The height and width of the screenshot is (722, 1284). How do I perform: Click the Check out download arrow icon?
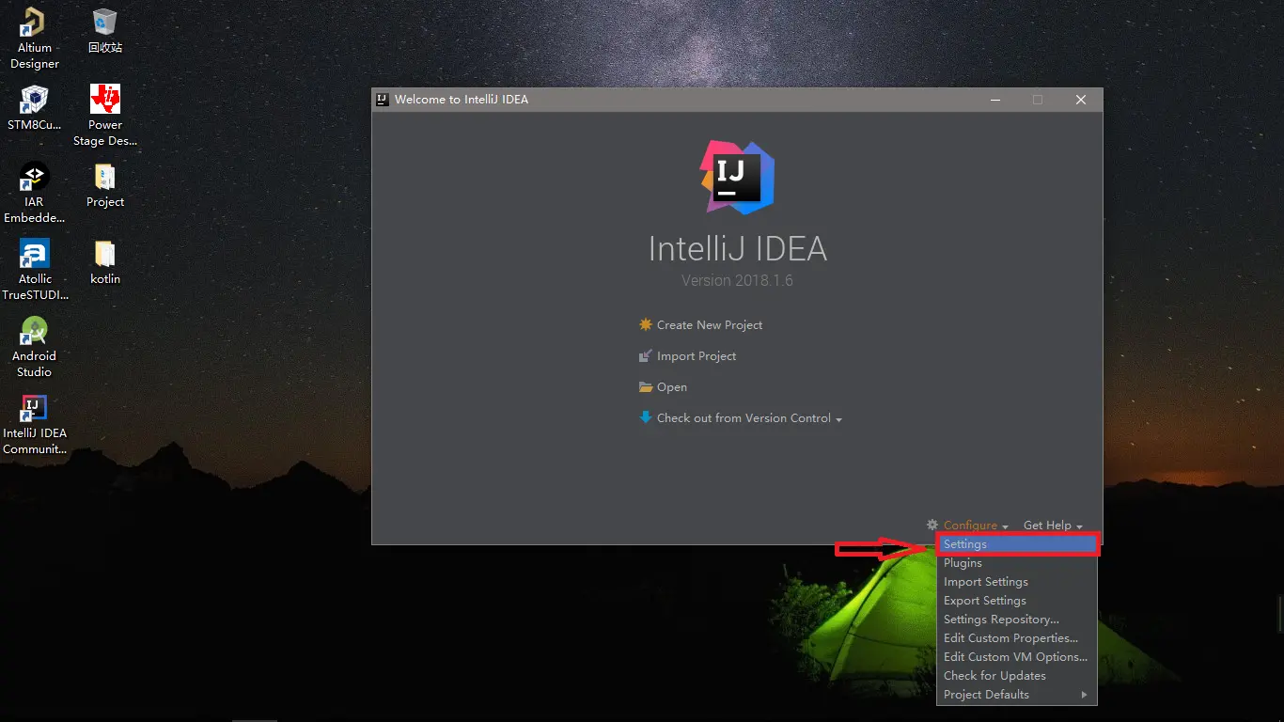[x=645, y=417]
